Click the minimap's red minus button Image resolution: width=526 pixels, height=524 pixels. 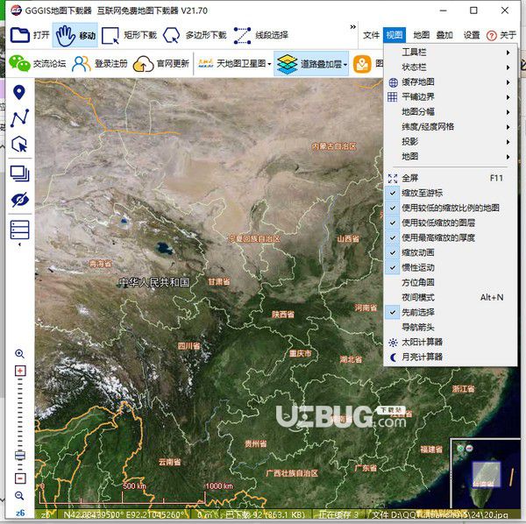pos(470,448)
